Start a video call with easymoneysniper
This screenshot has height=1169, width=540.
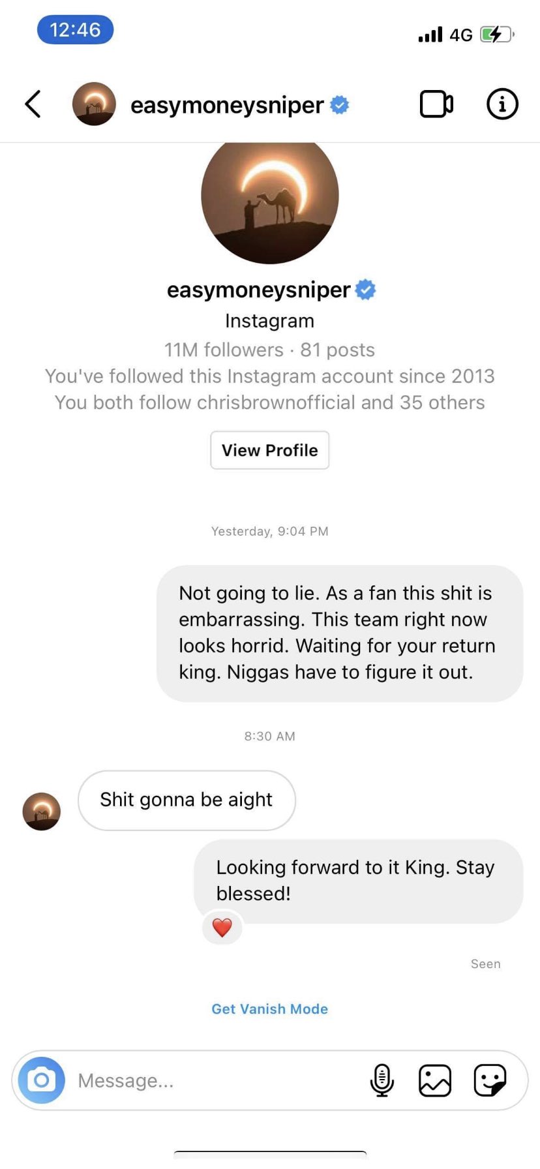(436, 104)
